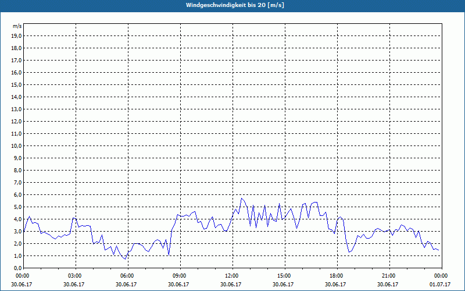Select the 10,0 y-axis label
465x291 pixels.
click(16, 146)
